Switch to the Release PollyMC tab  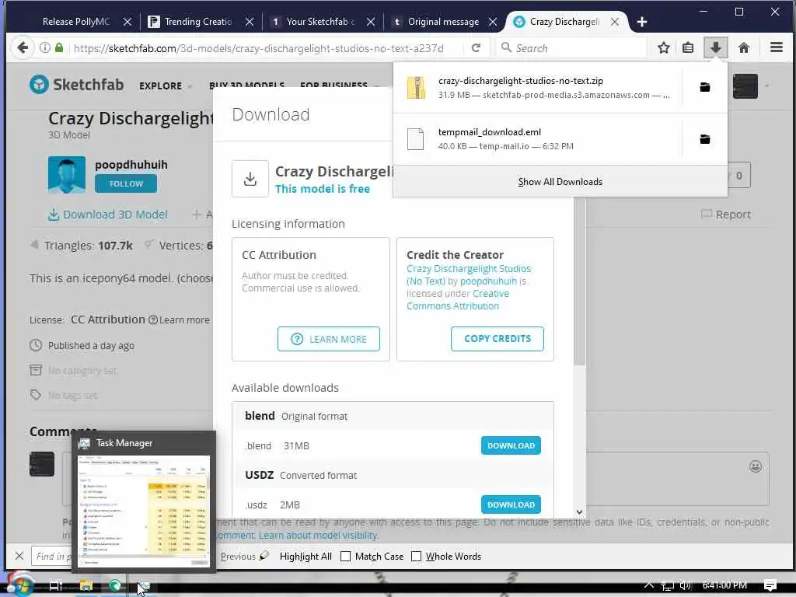[76, 22]
